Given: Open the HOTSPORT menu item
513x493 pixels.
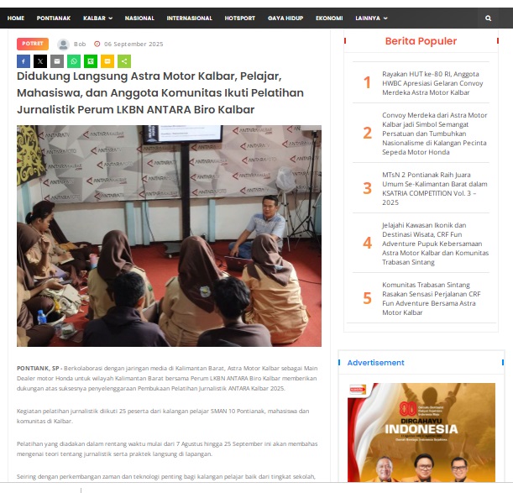Looking at the screenshot, I should click(240, 18).
